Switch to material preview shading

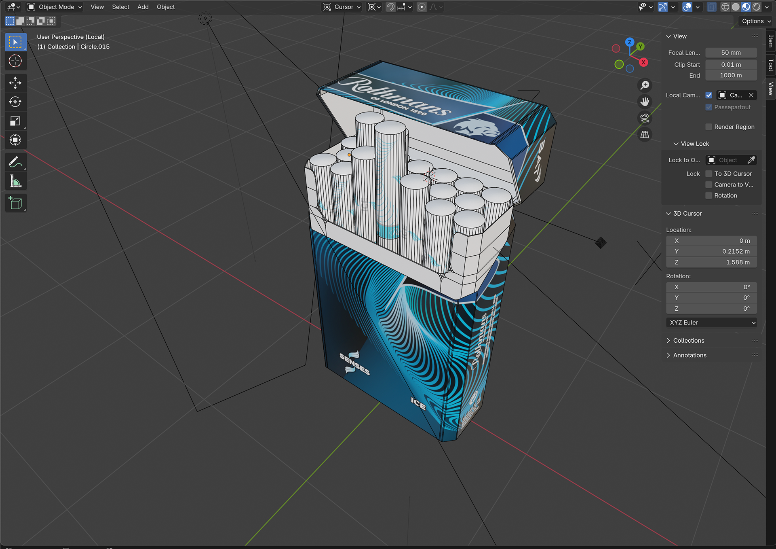point(746,7)
